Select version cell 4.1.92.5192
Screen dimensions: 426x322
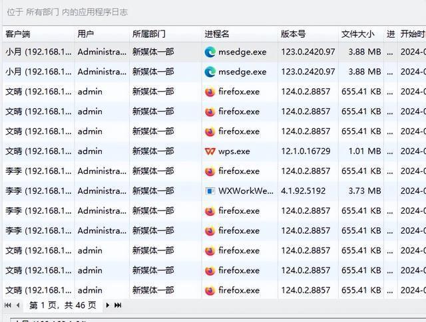[x=308, y=191]
